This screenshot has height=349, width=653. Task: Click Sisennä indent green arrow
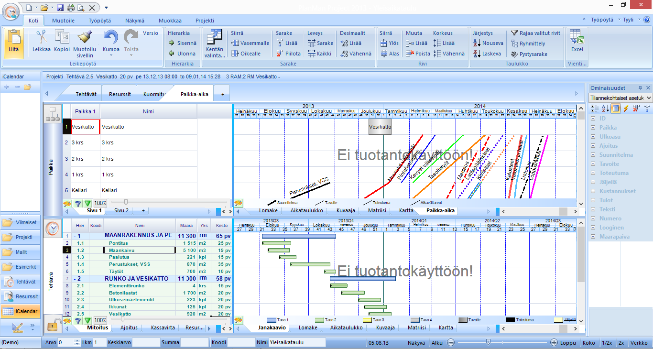pos(171,43)
